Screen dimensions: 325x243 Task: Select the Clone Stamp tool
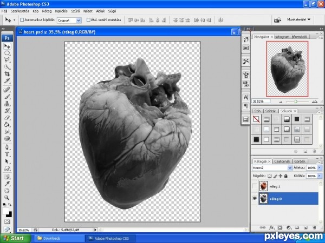pyautogui.click(x=7, y=104)
